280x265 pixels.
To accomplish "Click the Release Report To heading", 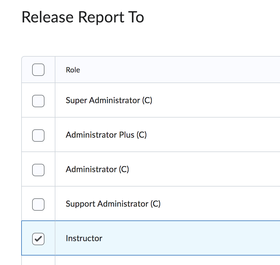I will (x=83, y=17).
